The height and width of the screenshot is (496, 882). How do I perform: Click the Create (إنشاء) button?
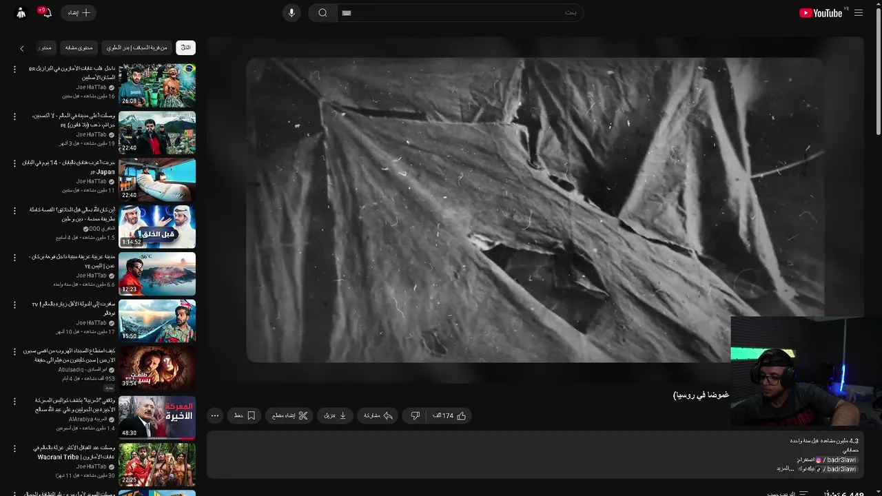[79, 13]
